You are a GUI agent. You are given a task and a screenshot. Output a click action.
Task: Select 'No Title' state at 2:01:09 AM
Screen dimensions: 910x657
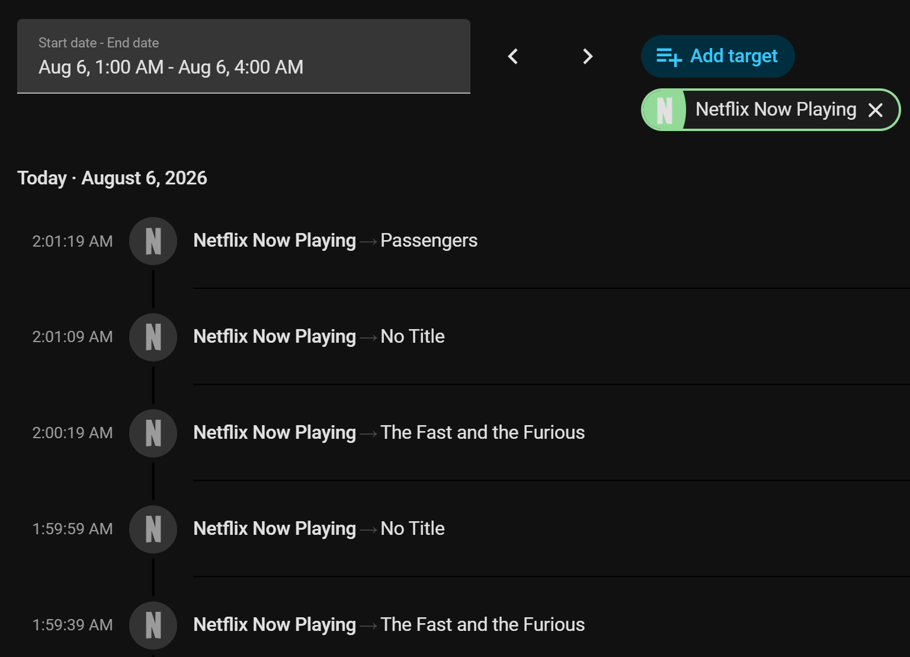[412, 337]
